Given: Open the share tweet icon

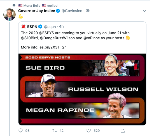Looking at the screenshot, I should (123, 130).
